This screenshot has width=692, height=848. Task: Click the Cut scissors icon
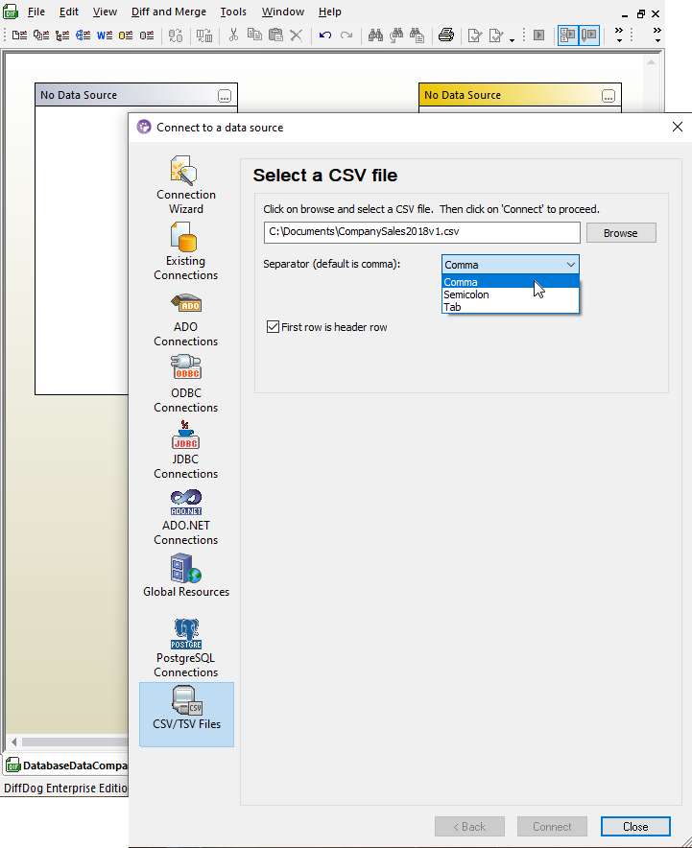coord(233,35)
